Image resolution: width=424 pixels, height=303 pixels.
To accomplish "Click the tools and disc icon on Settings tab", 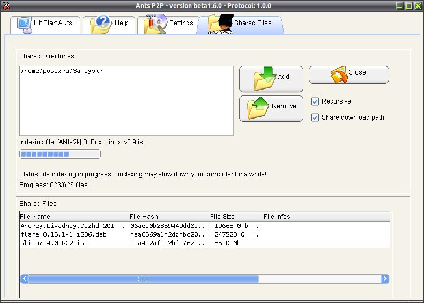I will (x=155, y=24).
